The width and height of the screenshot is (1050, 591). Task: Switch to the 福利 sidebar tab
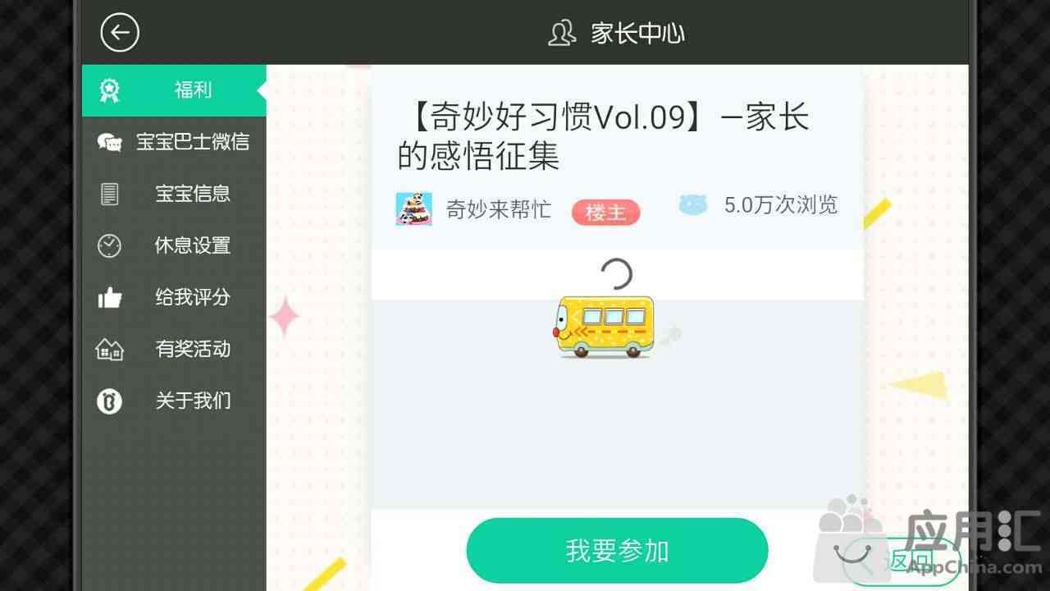point(174,90)
